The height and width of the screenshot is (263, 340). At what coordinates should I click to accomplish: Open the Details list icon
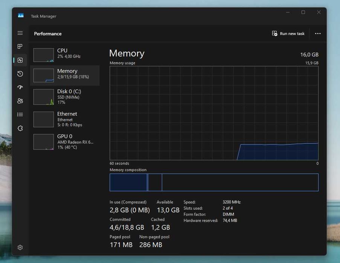tap(20, 114)
